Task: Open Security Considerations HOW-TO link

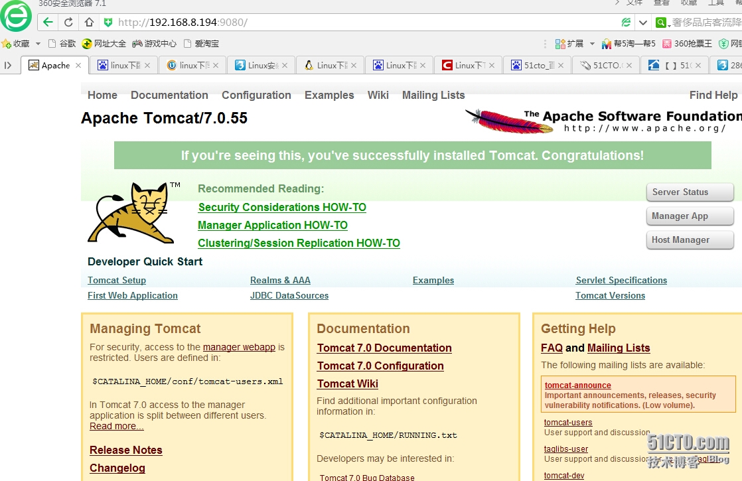Action: [x=282, y=207]
